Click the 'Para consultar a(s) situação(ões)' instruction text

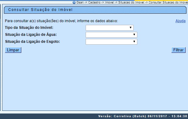pos(61,21)
